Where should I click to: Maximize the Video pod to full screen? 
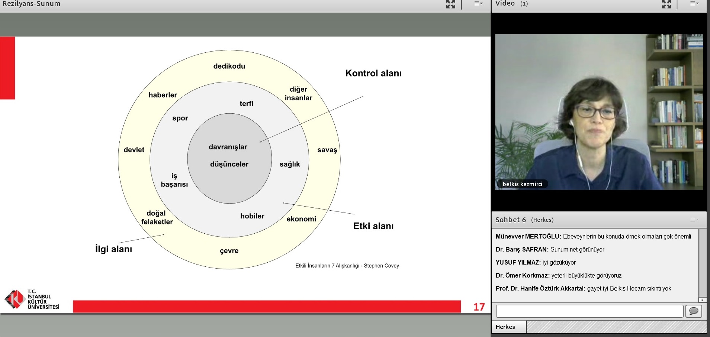[666, 4]
